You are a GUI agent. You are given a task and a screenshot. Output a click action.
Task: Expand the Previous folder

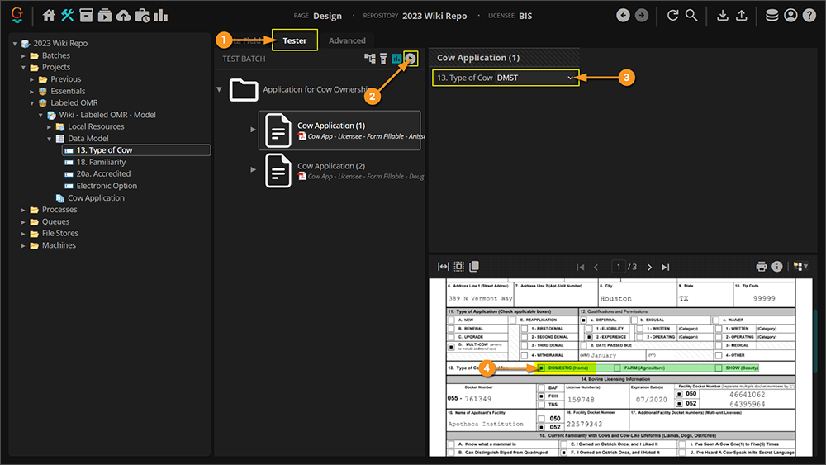pyautogui.click(x=31, y=79)
